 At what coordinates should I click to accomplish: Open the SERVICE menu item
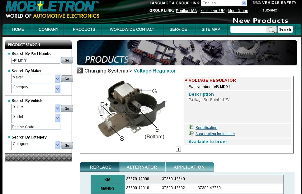point(178,29)
